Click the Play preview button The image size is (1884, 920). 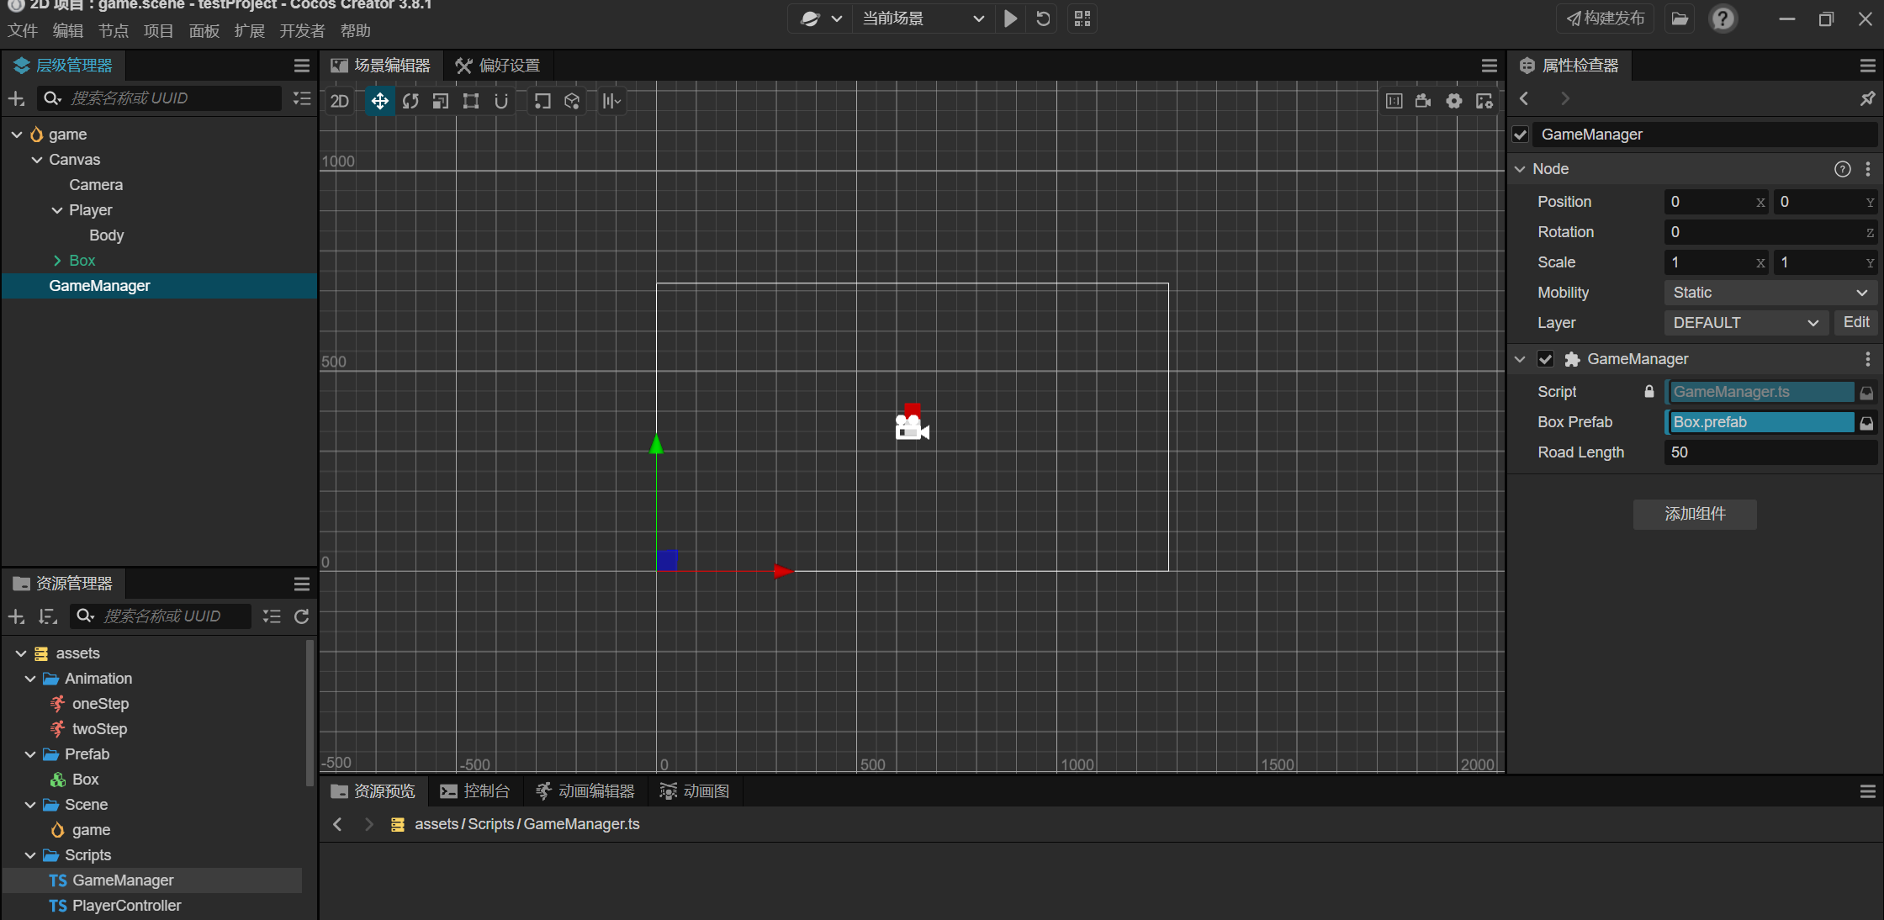pyautogui.click(x=1010, y=19)
